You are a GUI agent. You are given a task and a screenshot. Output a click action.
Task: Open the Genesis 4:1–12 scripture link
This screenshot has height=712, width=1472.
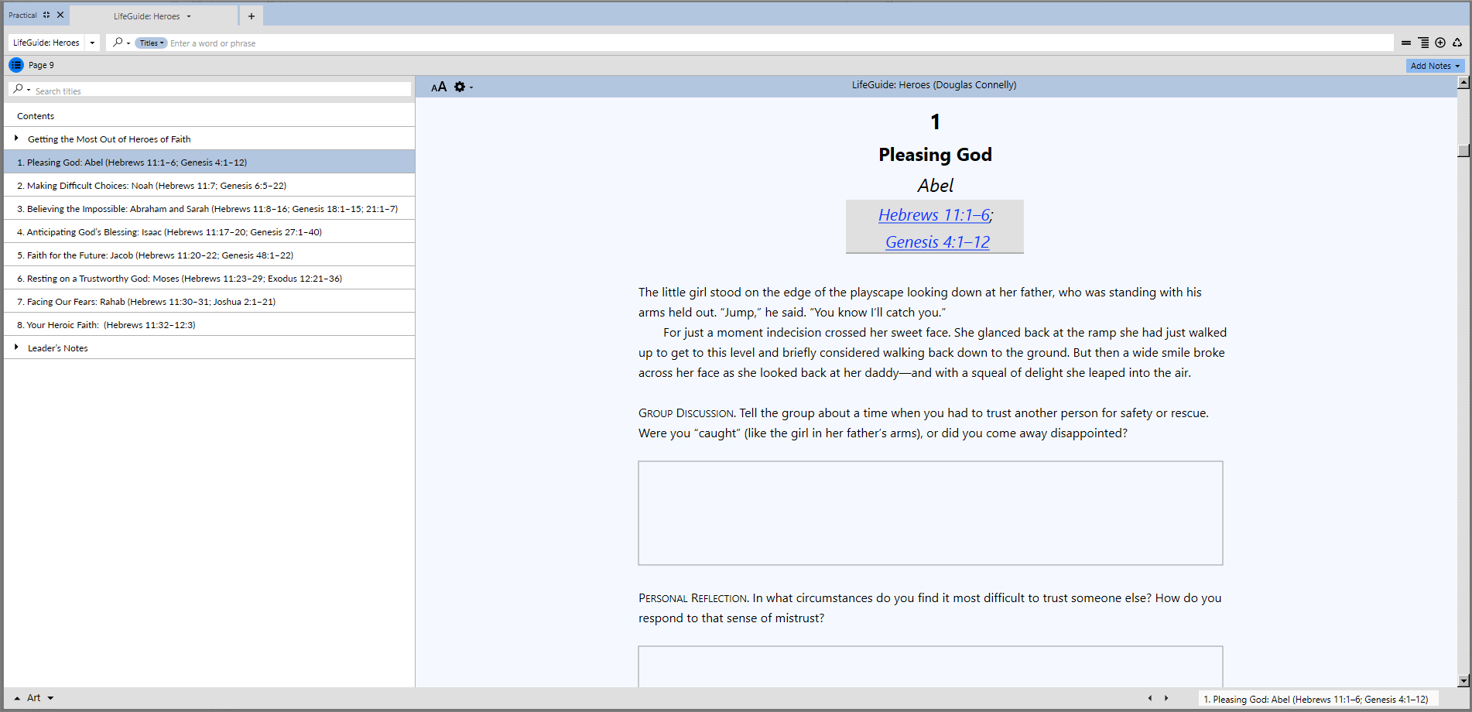coord(937,242)
